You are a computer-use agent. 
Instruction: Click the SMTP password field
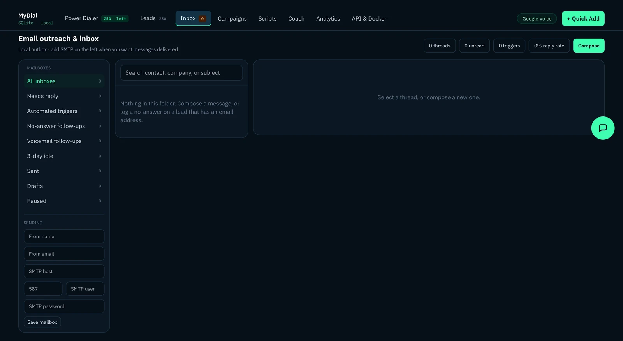(64, 306)
